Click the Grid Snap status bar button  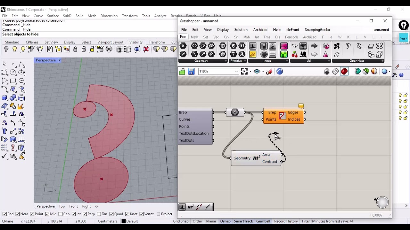coord(181,221)
